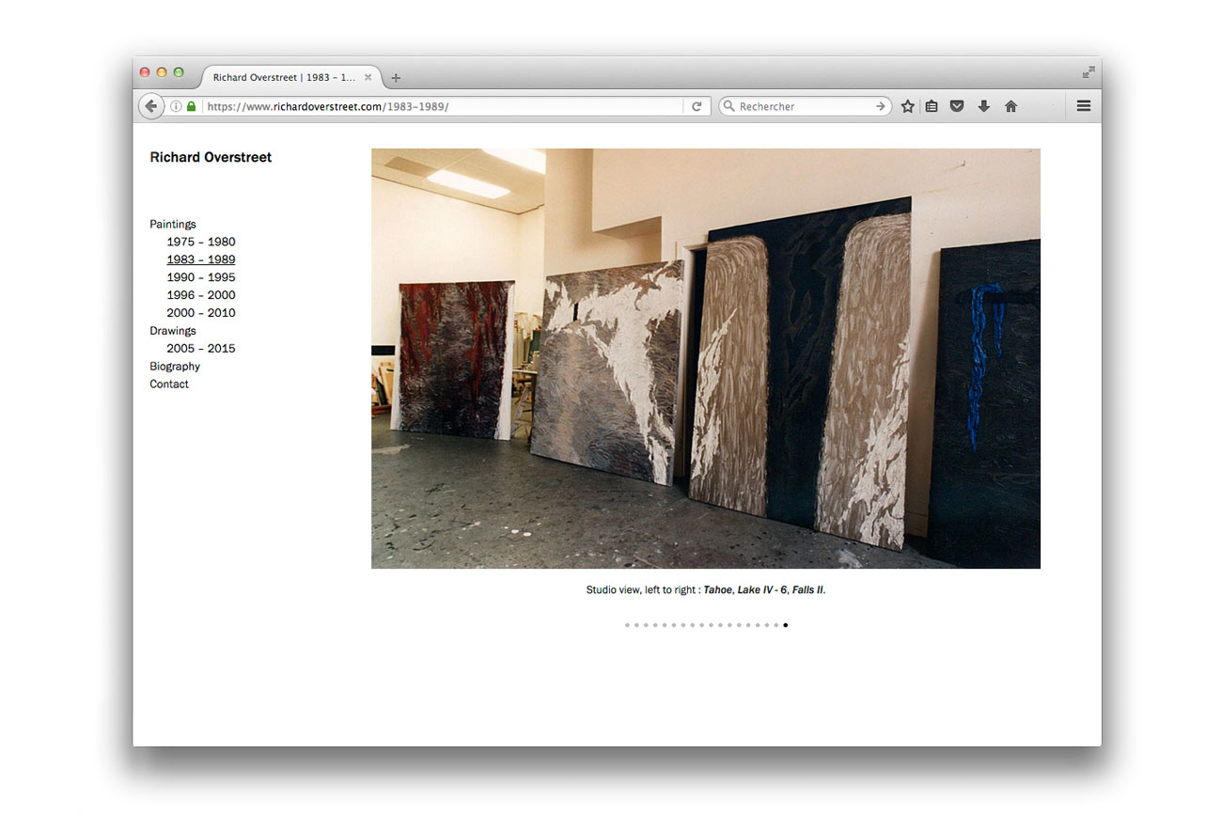The width and height of the screenshot is (1222, 815).
Task: Select the 1990 – 1995 paintings link
Action: (x=201, y=277)
